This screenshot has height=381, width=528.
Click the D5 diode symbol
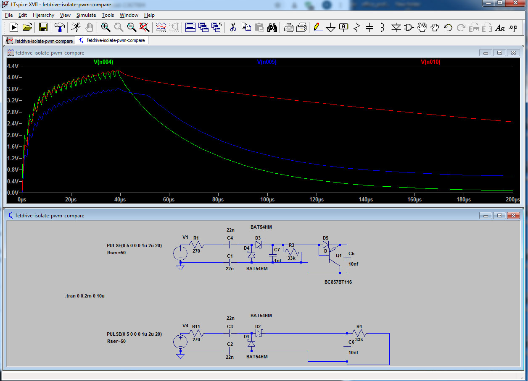(x=326, y=245)
